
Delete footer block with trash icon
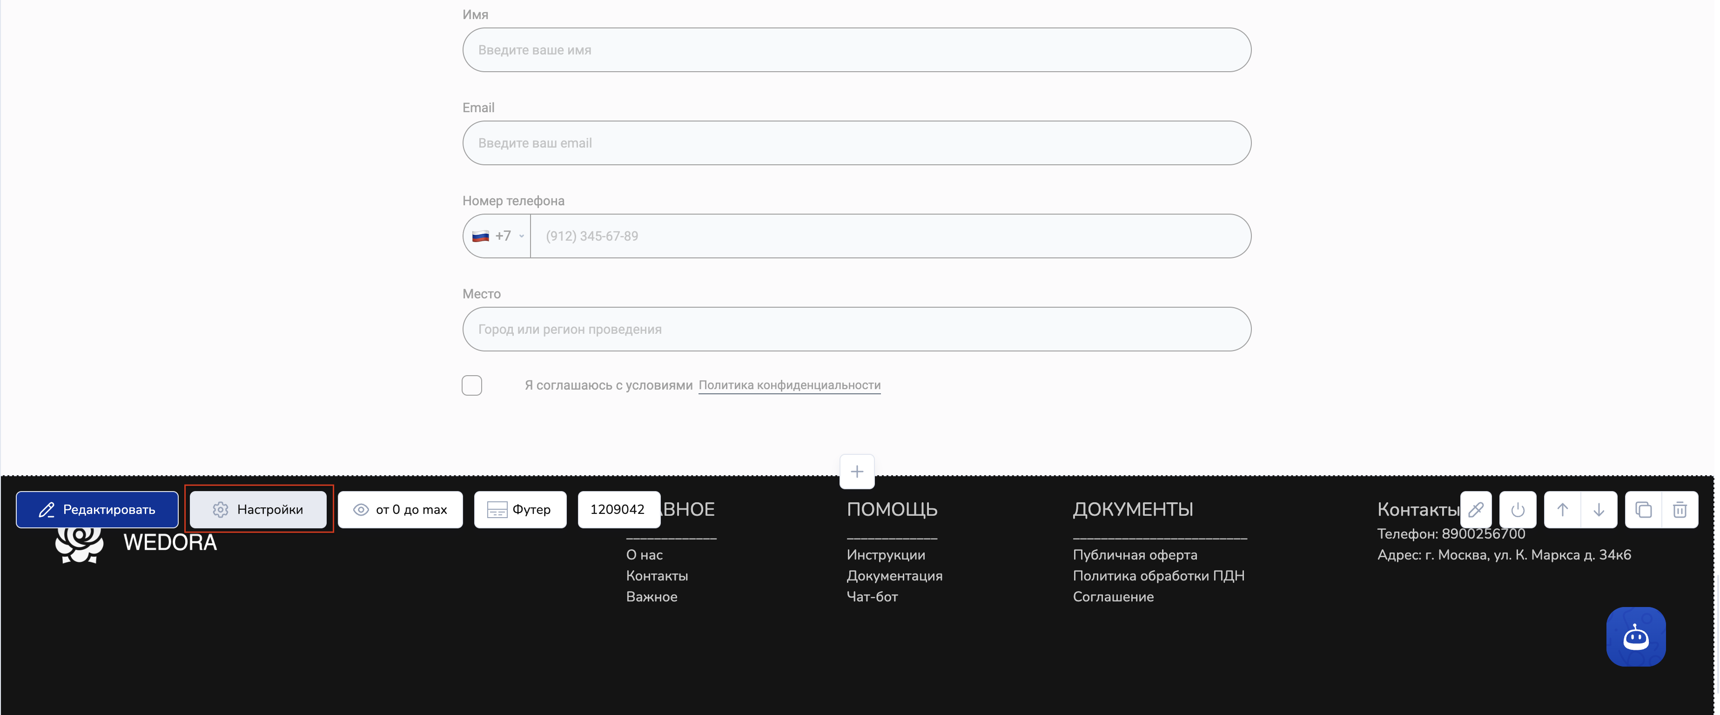tap(1680, 510)
